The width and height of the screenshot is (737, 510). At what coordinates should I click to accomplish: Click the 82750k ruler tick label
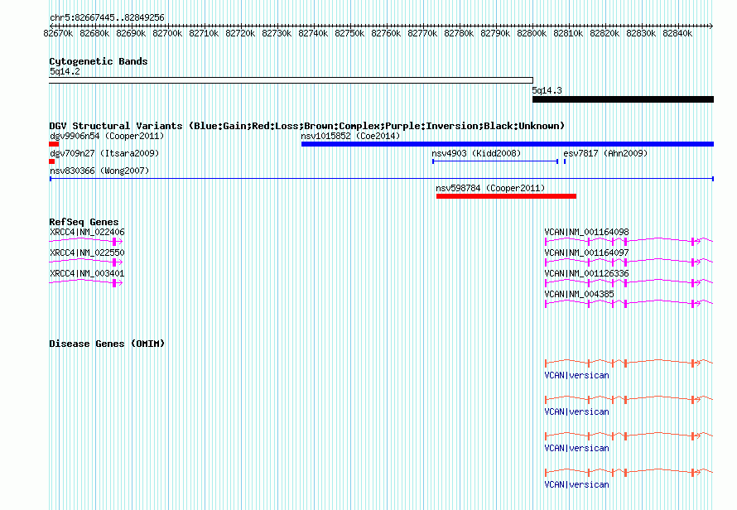[349, 33]
